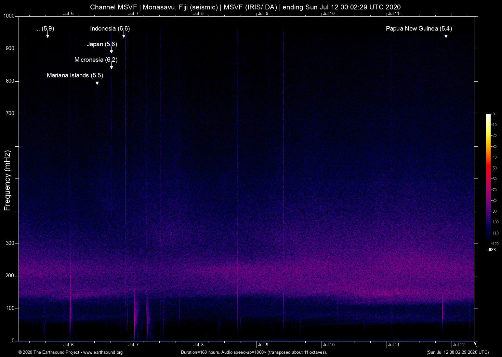The width and height of the screenshot is (502, 357).
Task: Click the 700 label on the frequency axis
Action: pos(10,113)
